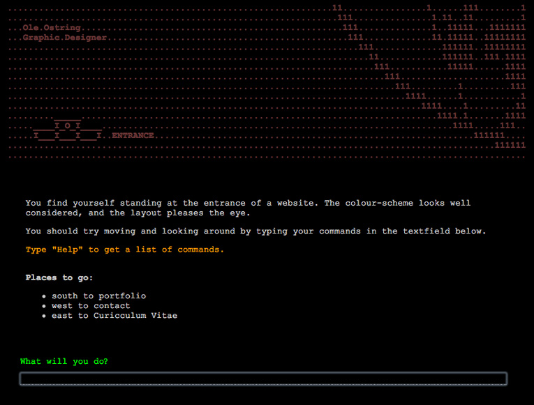
Task: Select 'east to Curicculum Vitae' entry
Action: click(x=114, y=316)
